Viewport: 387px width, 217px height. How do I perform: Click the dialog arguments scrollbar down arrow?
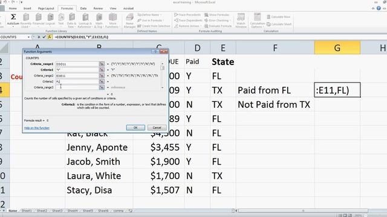click(162, 88)
